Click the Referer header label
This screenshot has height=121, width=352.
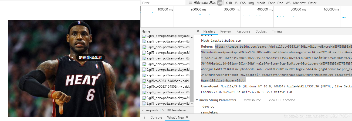click(x=208, y=47)
